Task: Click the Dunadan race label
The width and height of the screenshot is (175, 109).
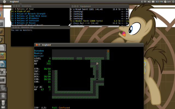Action: click(x=39, y=51)
